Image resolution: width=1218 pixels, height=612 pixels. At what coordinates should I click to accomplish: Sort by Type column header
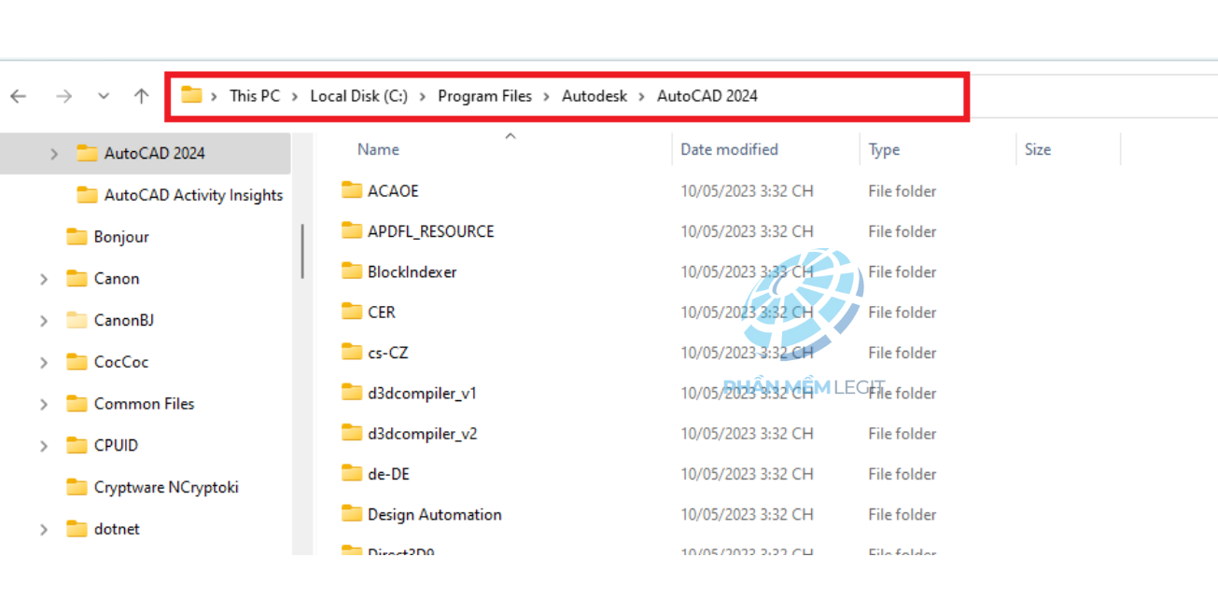[884, 149]
